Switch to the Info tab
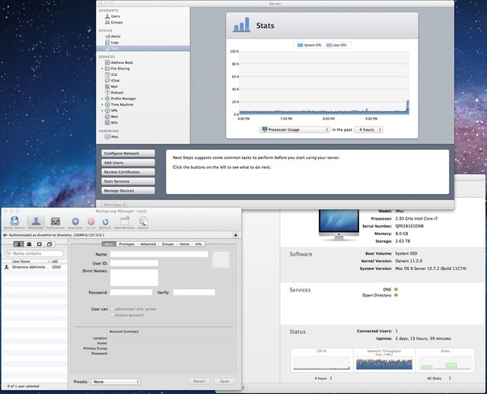Screen dimensions: 487x394 pos(199,244)
